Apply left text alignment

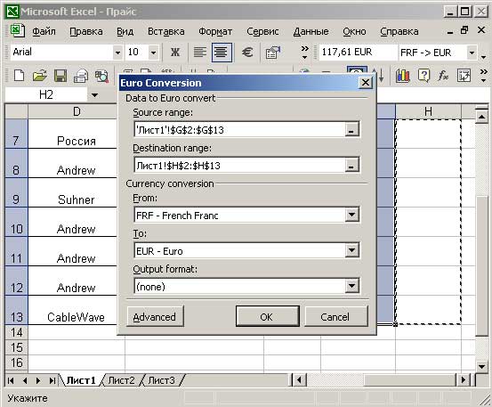[x=200, y=53]
